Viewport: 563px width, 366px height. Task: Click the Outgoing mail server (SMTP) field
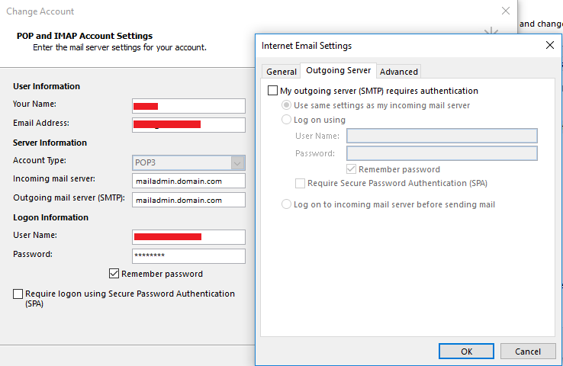click(x=189, y=200)
